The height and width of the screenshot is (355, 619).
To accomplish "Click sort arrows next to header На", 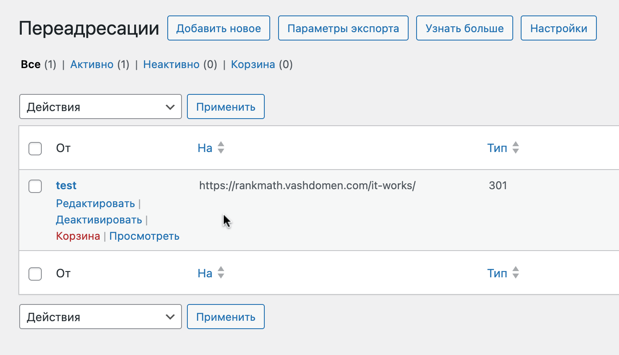I will click(x=221, y=147).
